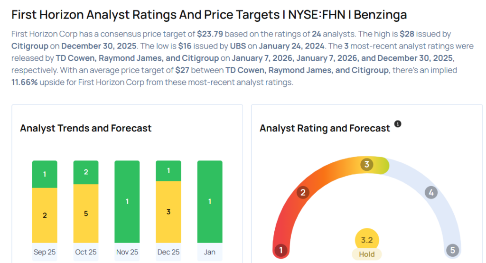Image resolution: width=486 pixels, height=263 pixels.
Task: Click the First Horizon Analyst Ratings page title
Action: coord(209,15)
